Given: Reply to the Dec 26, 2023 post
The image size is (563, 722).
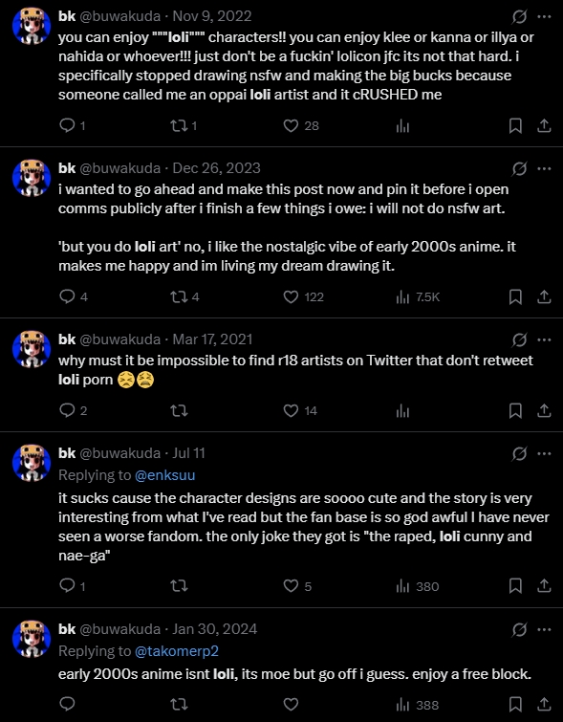Looking at the screenshot, I should coord(67,296).
